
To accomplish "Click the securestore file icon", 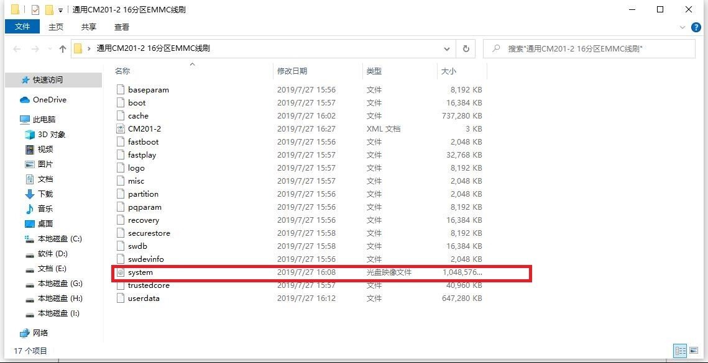I will (x=120, y=233).
